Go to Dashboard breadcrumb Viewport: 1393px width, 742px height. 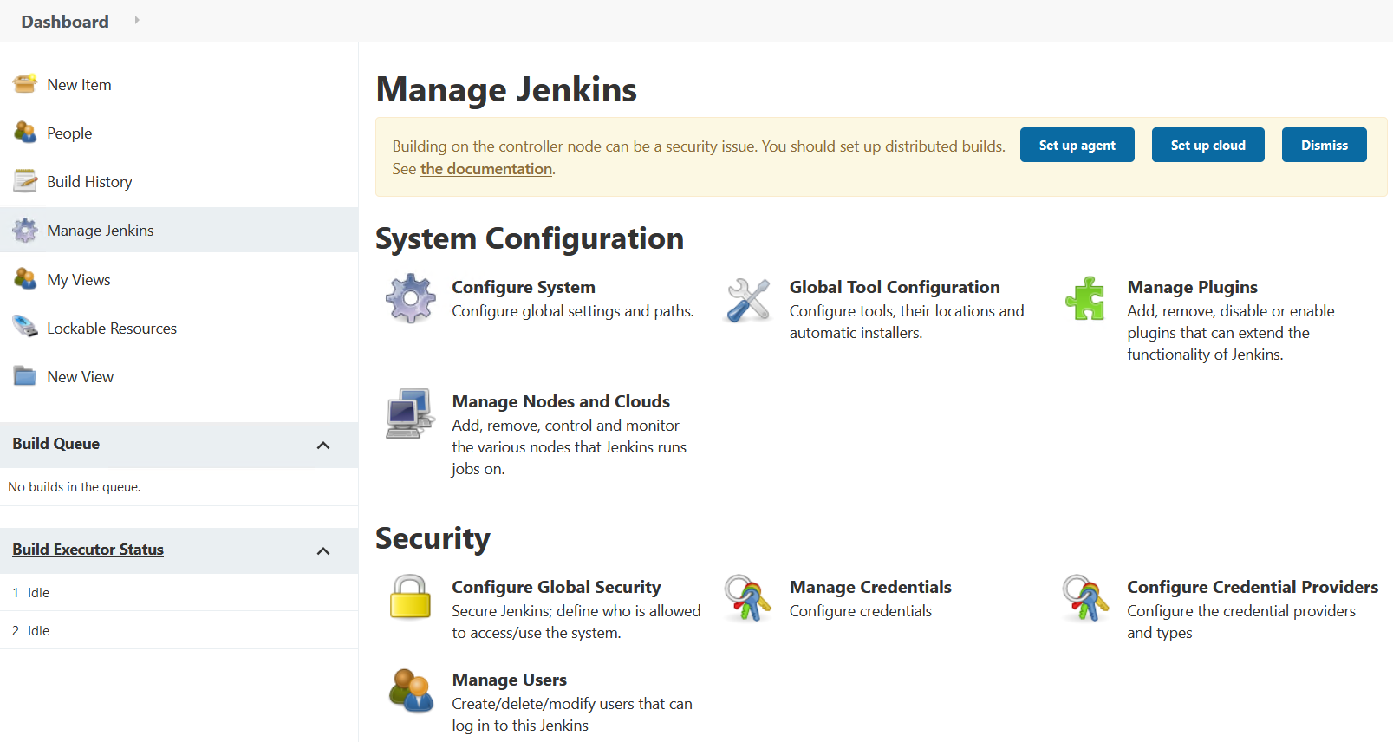pyautogui.click(x=65, y=22)
